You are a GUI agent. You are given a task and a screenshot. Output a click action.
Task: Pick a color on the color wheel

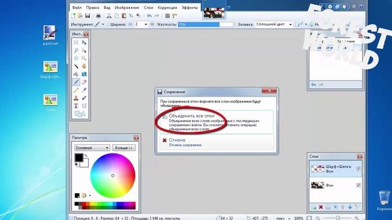[113, 175]
